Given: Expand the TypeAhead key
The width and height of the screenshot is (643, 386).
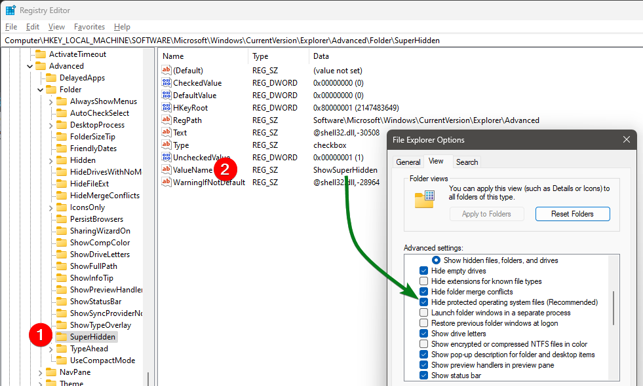Looking at the screenshot, I should pos(51,349).
